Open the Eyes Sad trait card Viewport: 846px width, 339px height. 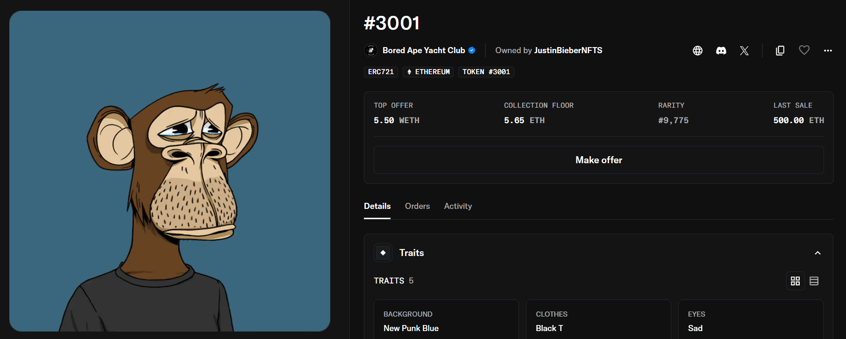tap(751, 319)
